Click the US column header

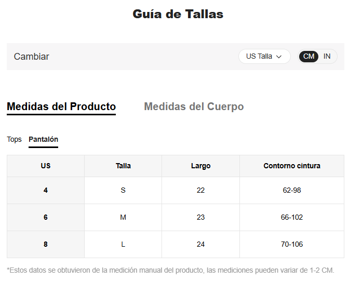coord(46,166)
